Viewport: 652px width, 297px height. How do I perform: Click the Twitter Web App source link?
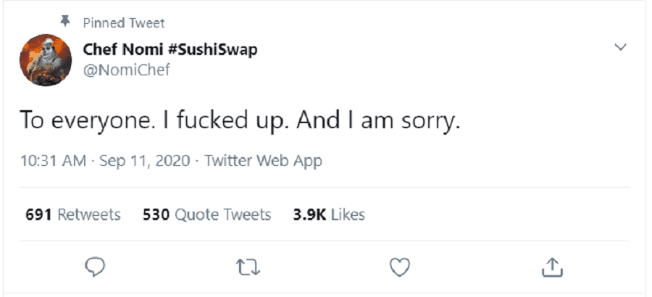[263, 161]
